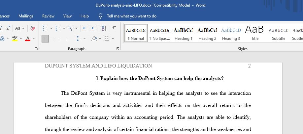Click 'Tell me what you want to do' box

(x=132, y=16)
